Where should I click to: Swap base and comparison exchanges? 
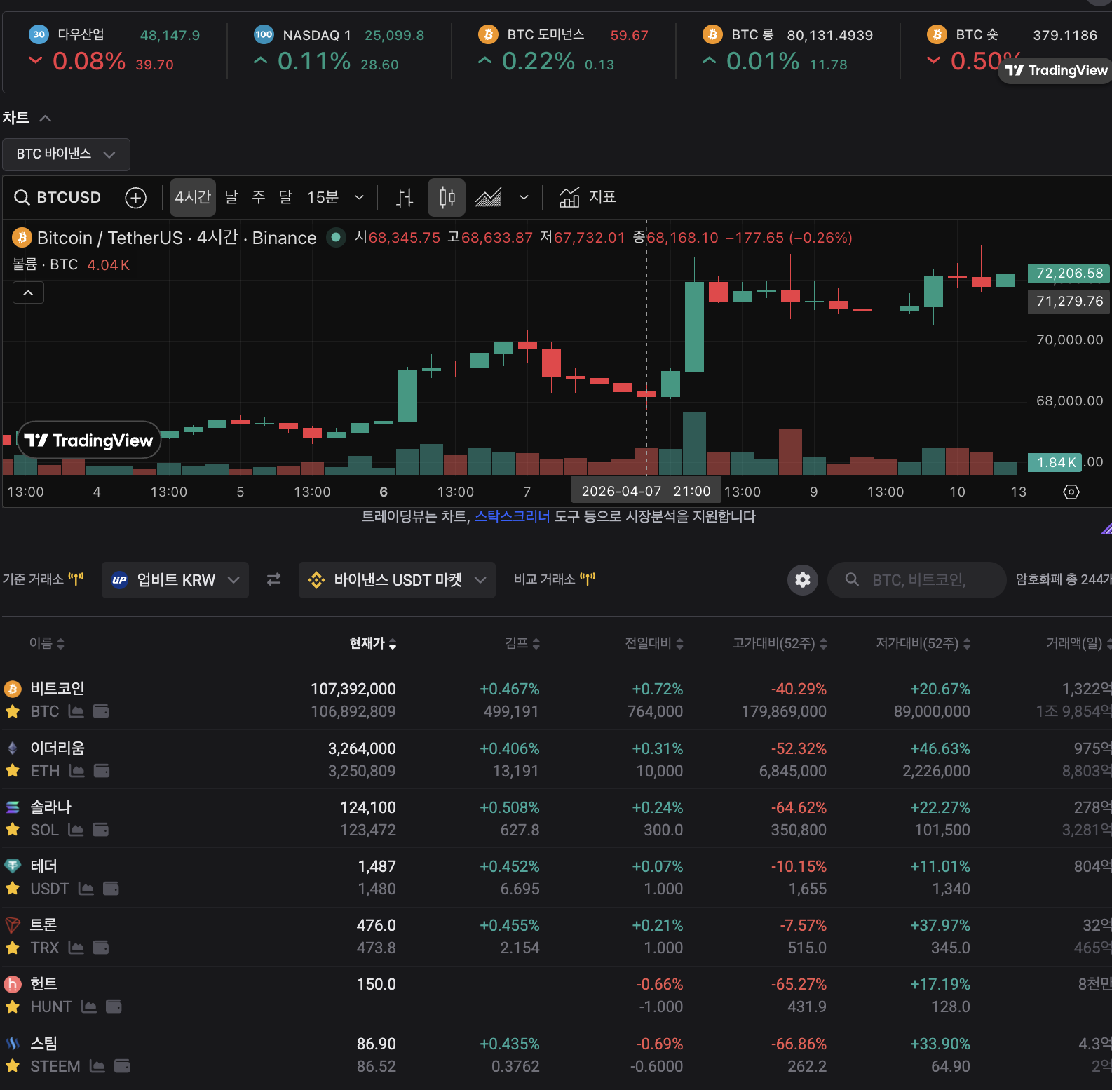click(x=273, y=579)
